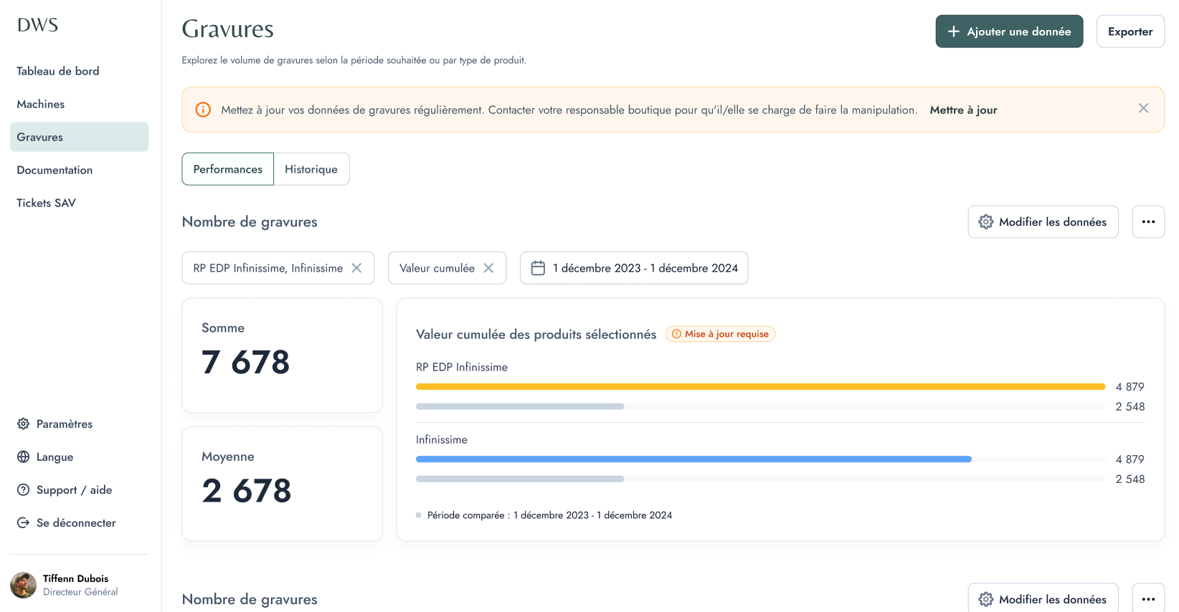
Task: Click calendar icon in date range
Action: pyautogui.click(x=538, y=268)
